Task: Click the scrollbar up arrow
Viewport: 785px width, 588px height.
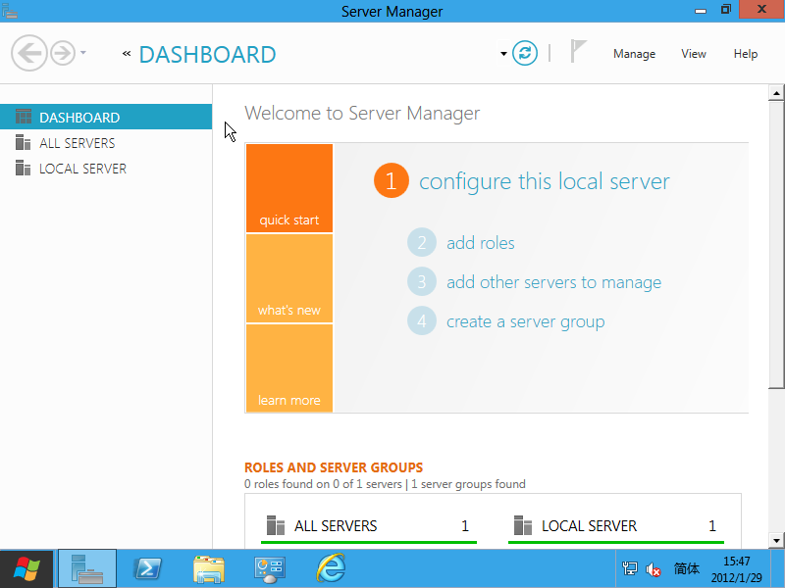Action: (x=776, y=92)
